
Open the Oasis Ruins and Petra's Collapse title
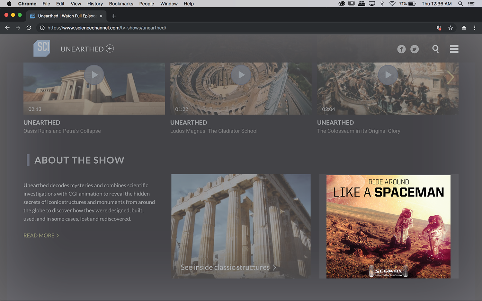point(62,131)
